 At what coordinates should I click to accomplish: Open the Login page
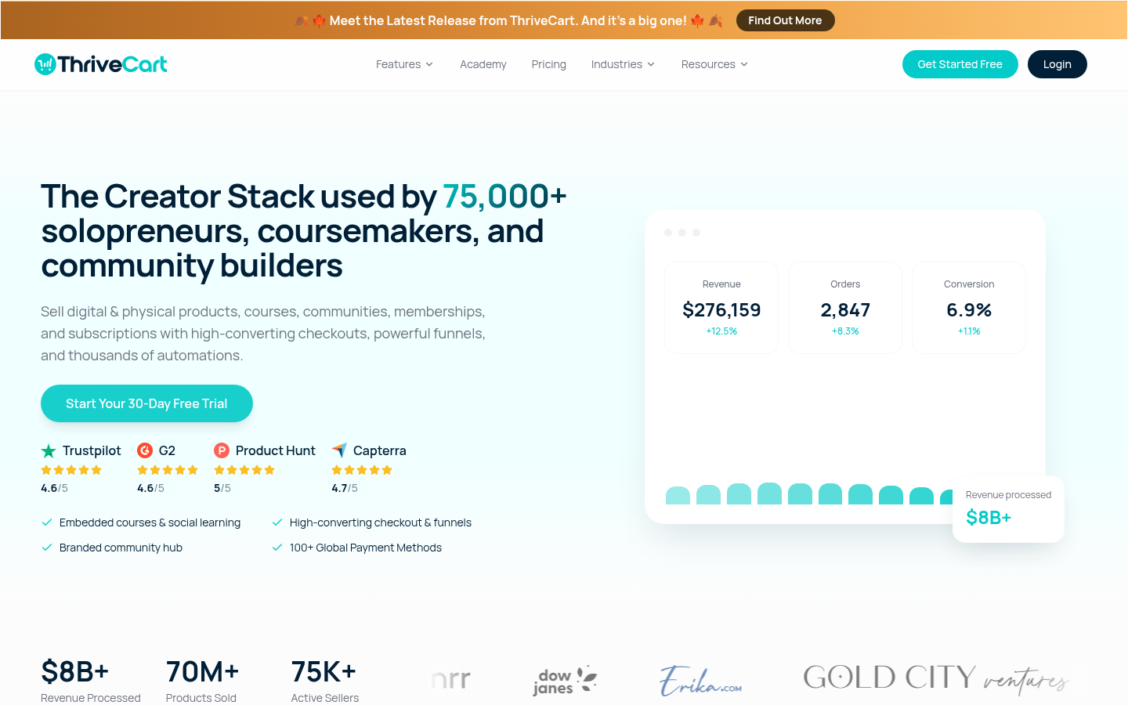(x=1057, y=64)
